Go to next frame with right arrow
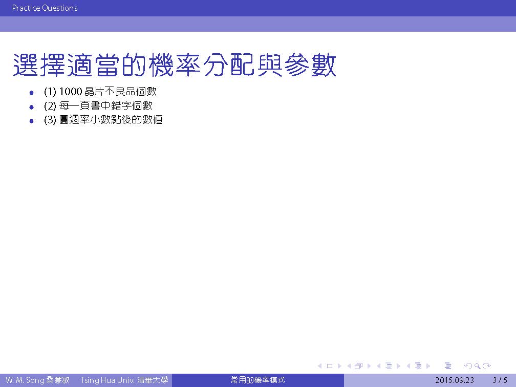Viewport: 516px width, 387px height. tap(369, 366)
